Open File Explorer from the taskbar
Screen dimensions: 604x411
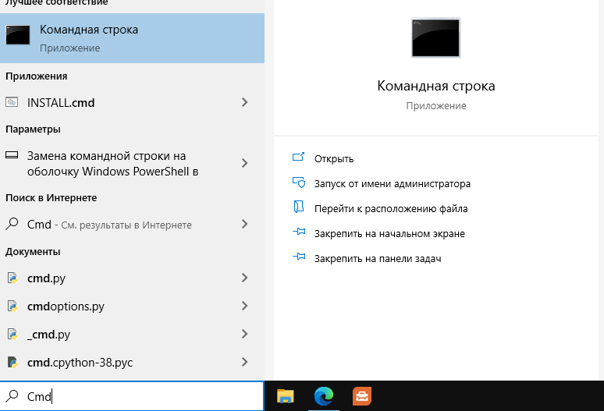tap(285, 396)
